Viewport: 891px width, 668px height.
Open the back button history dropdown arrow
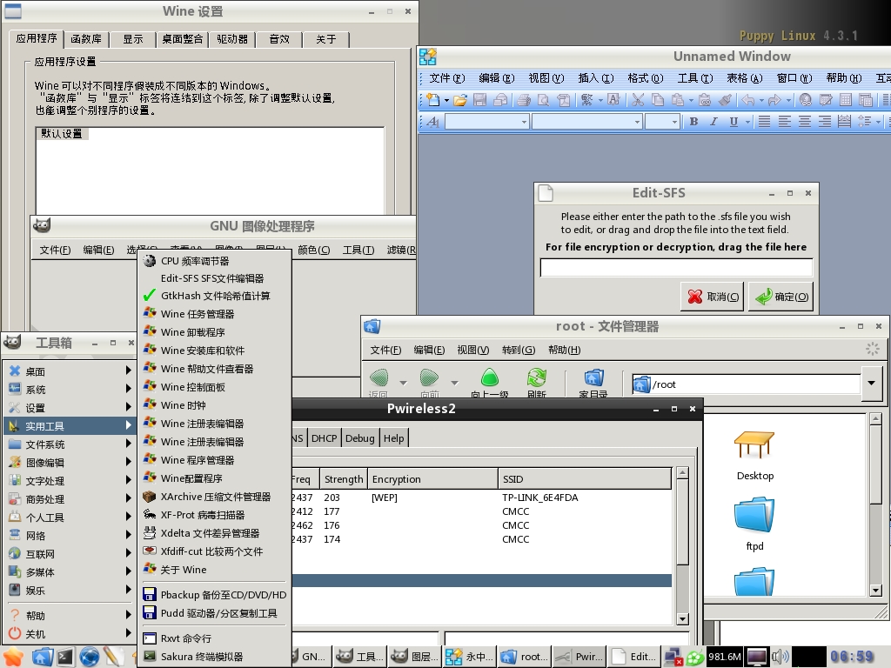(404, 383)
